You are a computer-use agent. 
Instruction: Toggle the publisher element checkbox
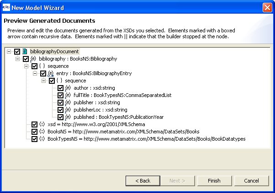60,102
